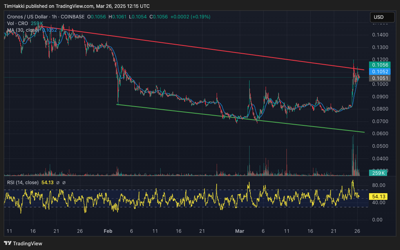
Task: Click the TradingView logo at bottom left
Action: (x=23, y=243)
